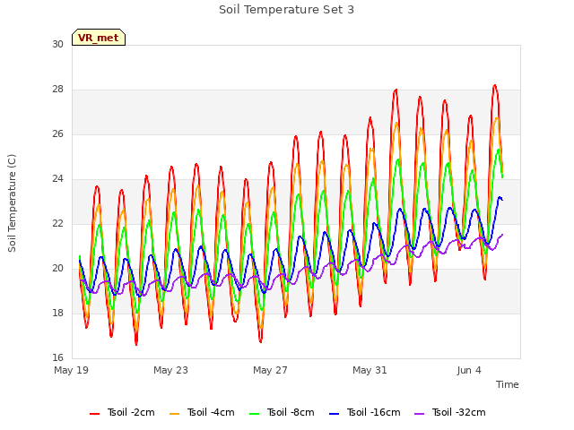Click the orange Tsoil -4cm legend swatch
The width and height of the screenshot is (574, 430).
(x=174, y=414)
